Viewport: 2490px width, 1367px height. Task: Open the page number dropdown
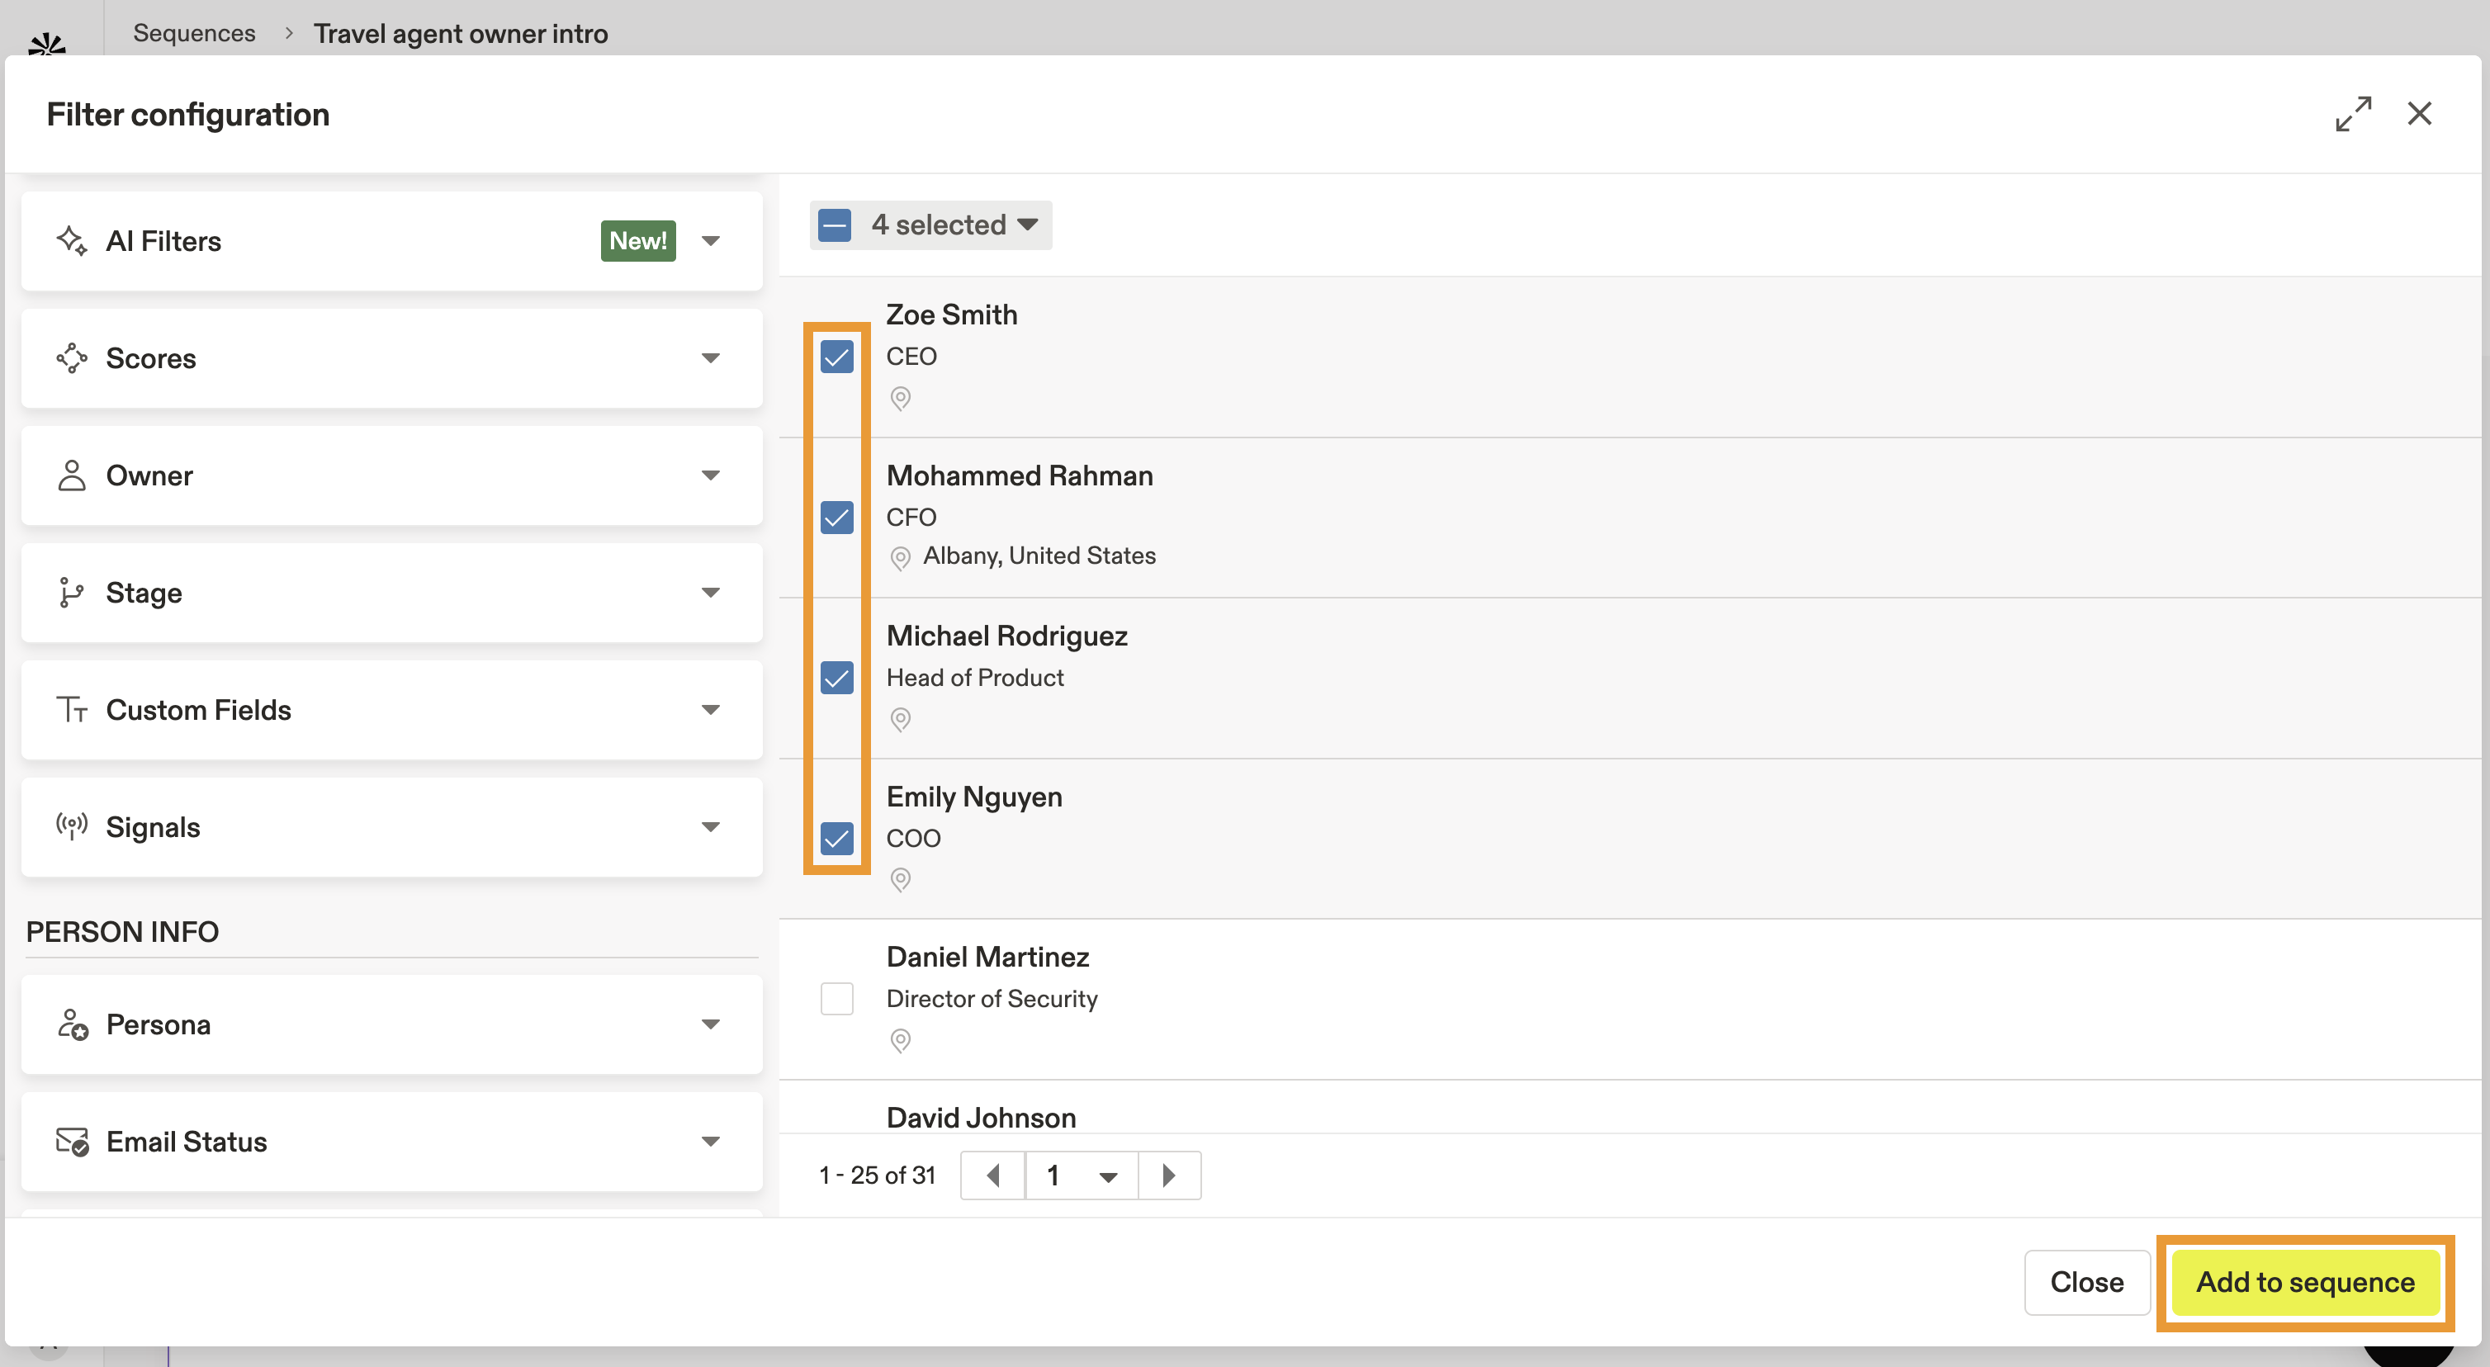pos(1107,1175)
